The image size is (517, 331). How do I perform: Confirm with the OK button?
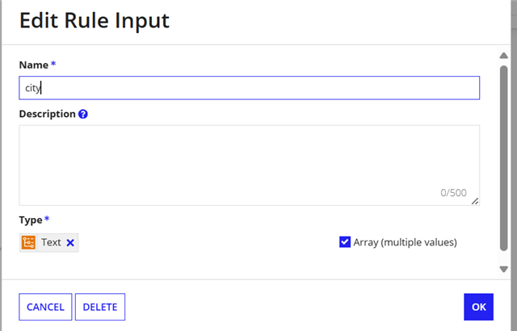click(479, 307)
